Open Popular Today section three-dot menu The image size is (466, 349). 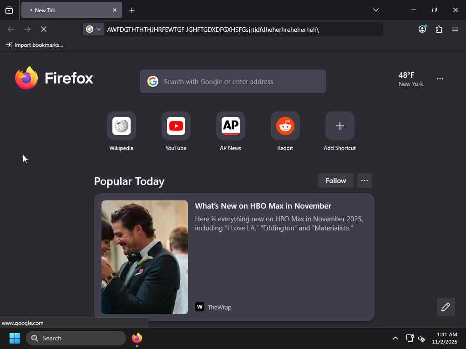(x=365, y=181)
